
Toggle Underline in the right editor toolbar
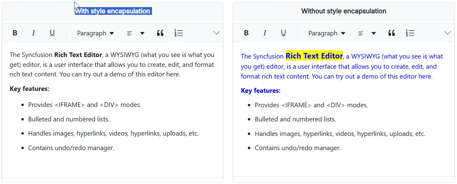click(x=283, y=33)
